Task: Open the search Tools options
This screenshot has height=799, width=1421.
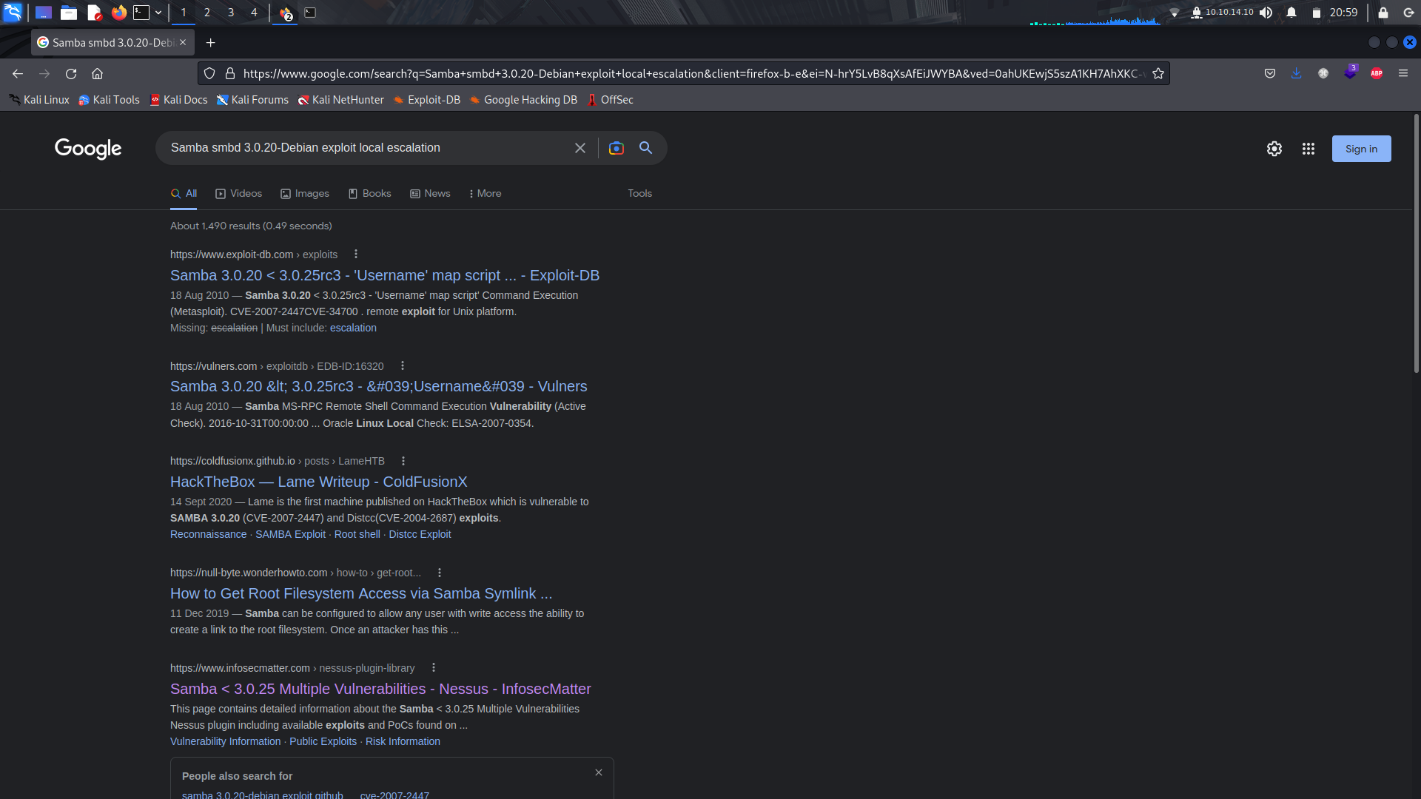Action: (640, 193)
